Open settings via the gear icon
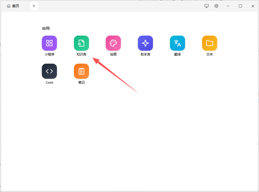Viewport: 259px width, 192px height. click(216, 6)
